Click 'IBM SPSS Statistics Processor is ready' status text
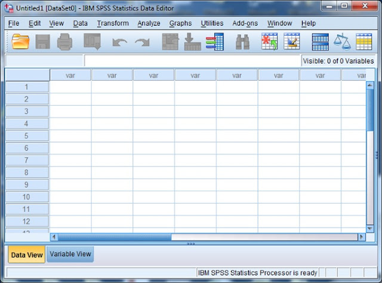 (x=257, y=273)
